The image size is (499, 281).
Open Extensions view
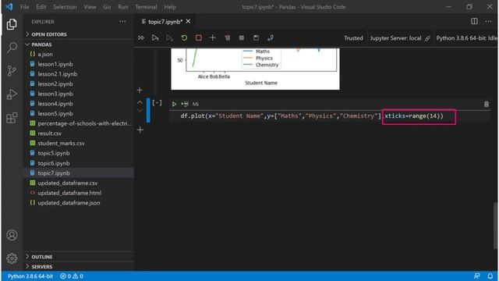click(x=12, y=118)
